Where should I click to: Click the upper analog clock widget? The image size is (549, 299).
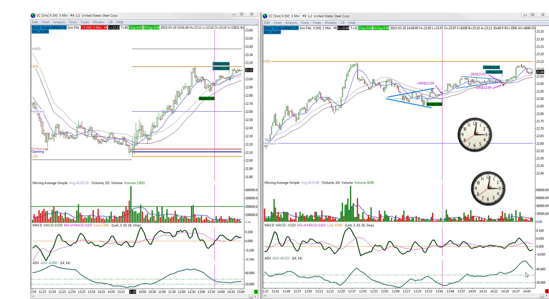tap(475, 134)
